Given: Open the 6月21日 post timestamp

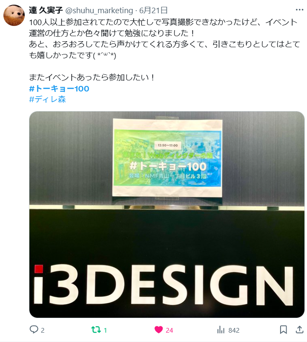Looking at the screenshot, I should point(153,10).
